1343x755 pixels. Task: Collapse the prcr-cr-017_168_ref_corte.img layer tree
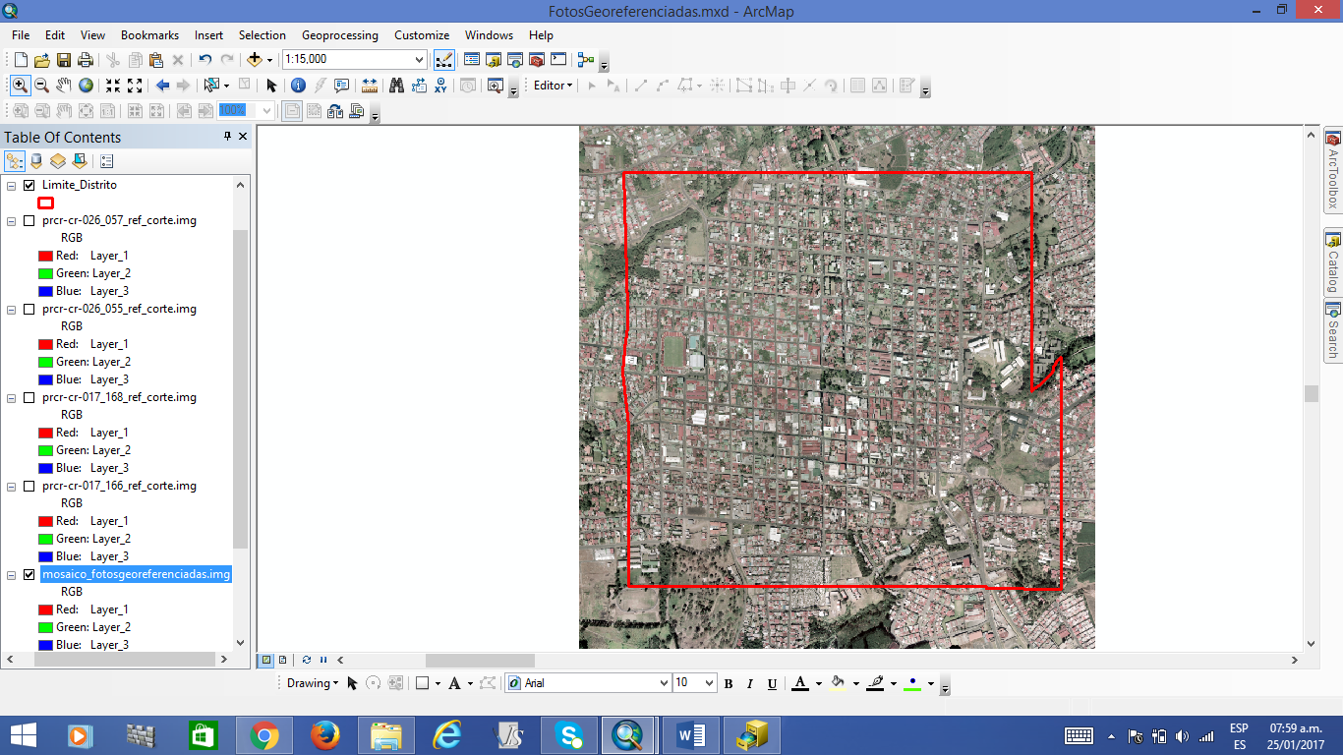(x=12, y=397)
